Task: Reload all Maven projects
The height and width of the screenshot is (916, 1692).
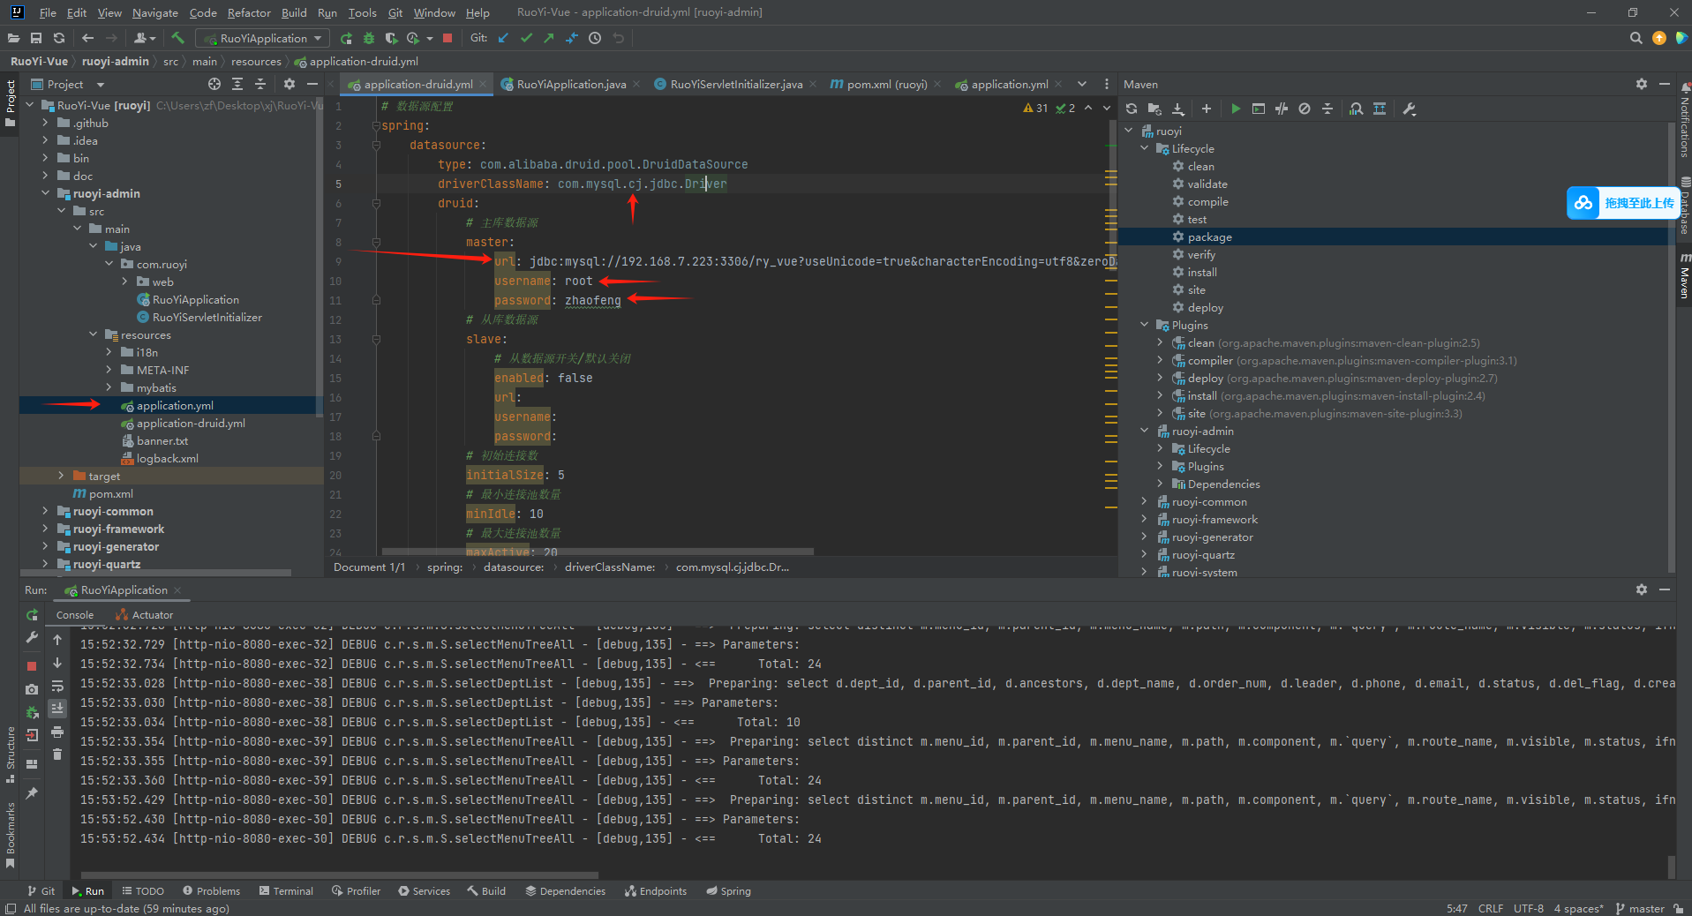Action: [x=1132, y=109]
